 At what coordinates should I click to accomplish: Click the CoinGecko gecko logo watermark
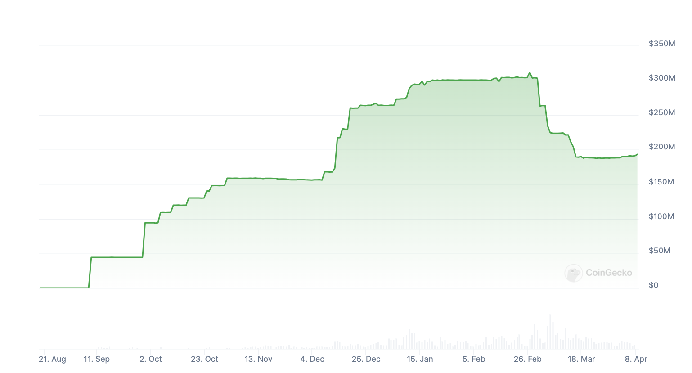point(573,273)
